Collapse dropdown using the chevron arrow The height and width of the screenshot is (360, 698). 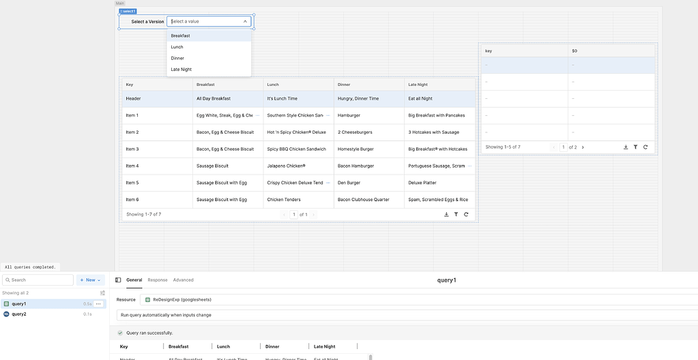tap(245, 21)
